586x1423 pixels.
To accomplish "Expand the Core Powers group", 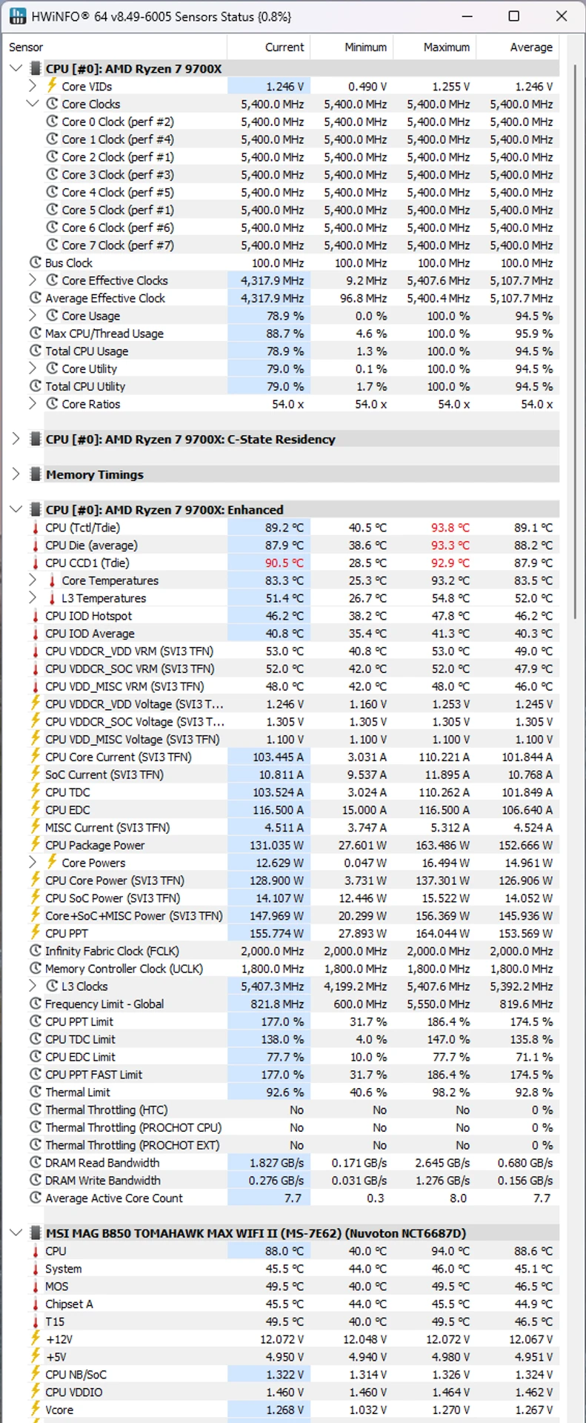I will [32, 863].
